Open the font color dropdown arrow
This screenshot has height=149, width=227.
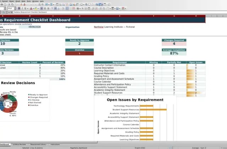coord(33,9)
